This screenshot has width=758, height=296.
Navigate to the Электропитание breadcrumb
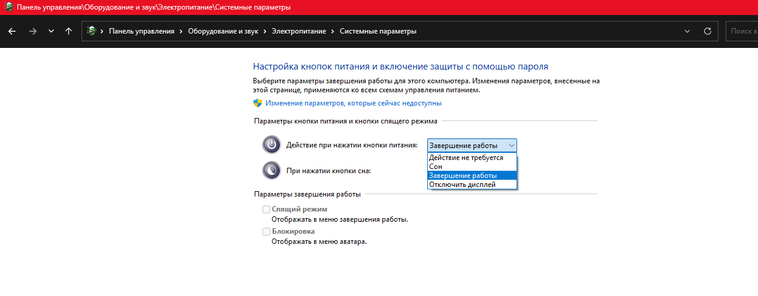[299, 31]
